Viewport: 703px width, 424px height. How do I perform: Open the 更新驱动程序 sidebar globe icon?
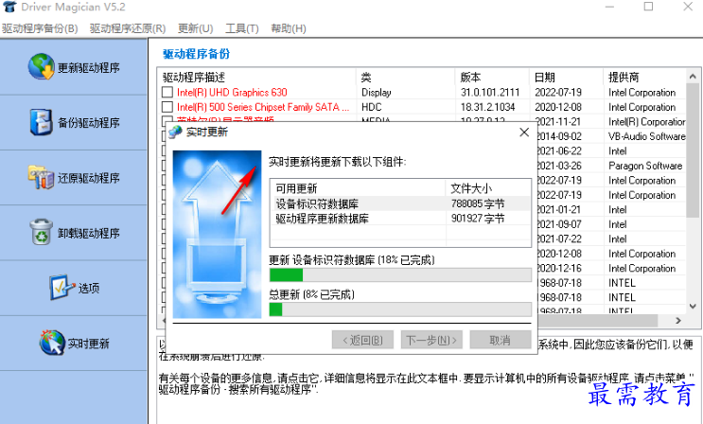42,67
